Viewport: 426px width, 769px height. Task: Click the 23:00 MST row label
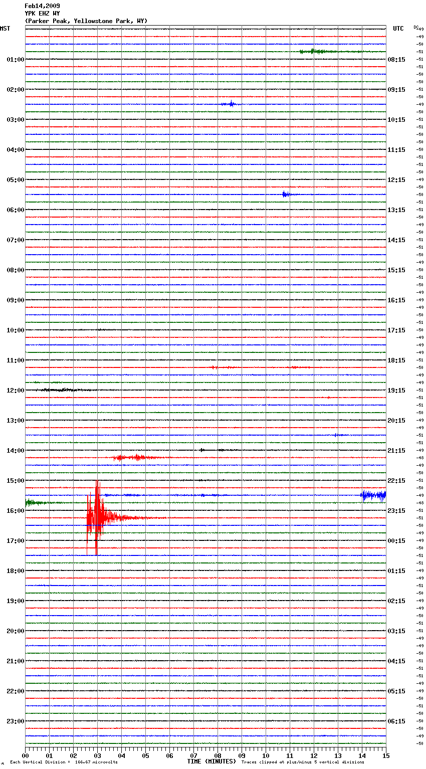pos(15,721)
